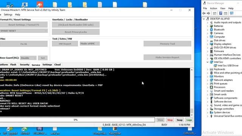Screen dimensions: 242x136
Task: Select the Keyboards category icon
Action: [211, 69]
